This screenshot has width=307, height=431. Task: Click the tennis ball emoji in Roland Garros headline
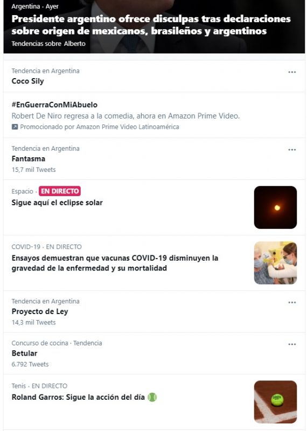tap(152, 397)
